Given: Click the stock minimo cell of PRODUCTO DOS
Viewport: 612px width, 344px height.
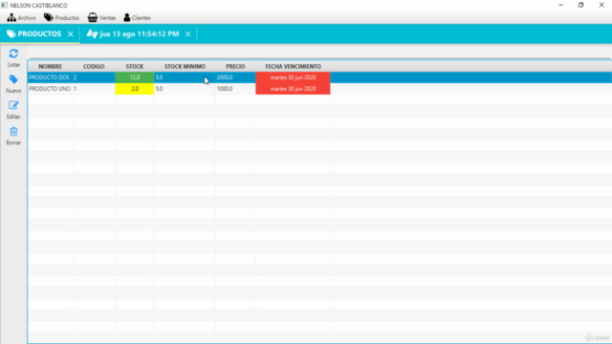Looking at the screenshot, I should (185, 77).
